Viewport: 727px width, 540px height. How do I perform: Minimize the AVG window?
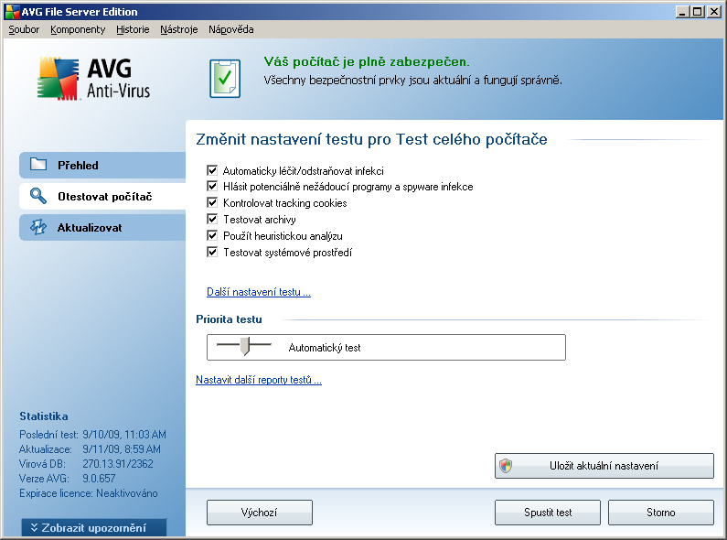[x=681, y=12]
